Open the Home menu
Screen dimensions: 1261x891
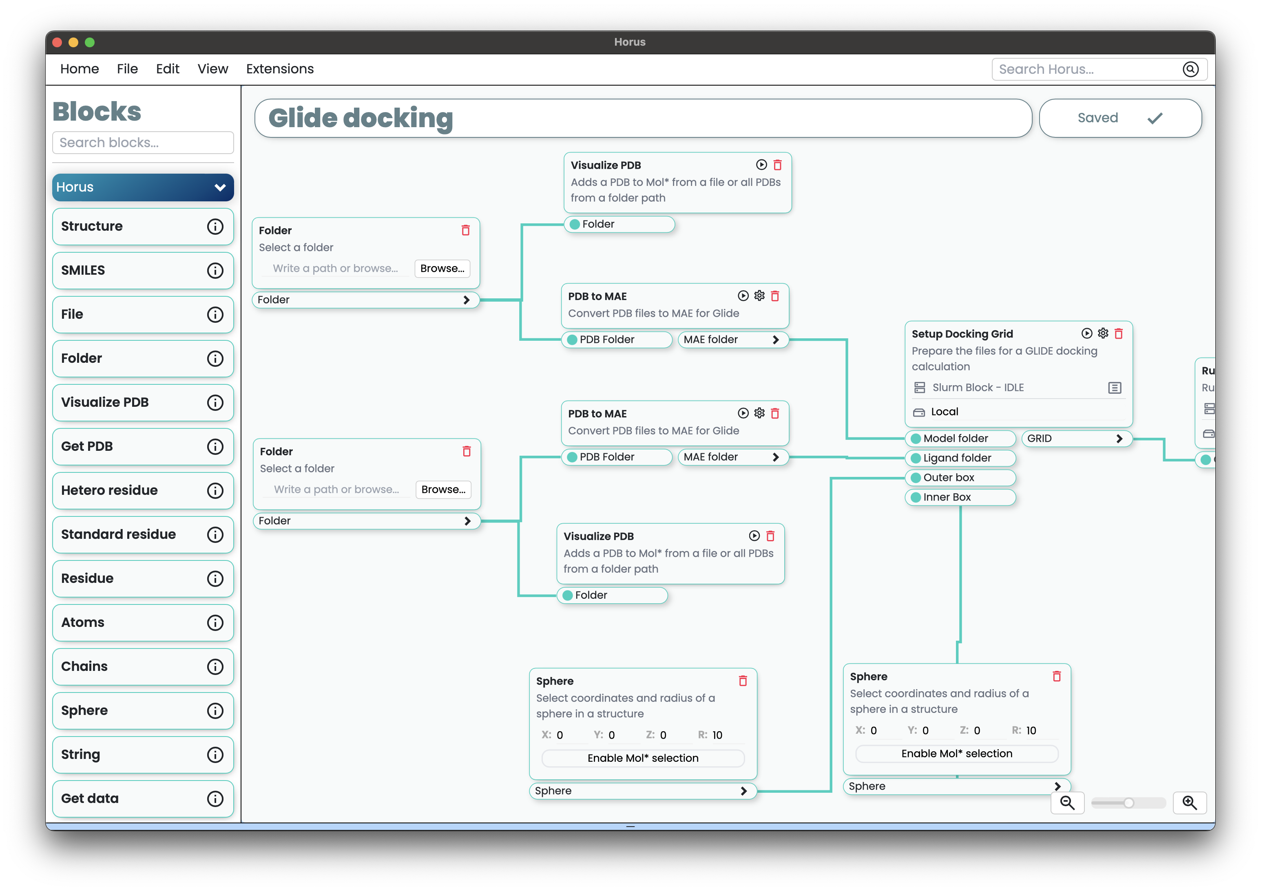80,68
